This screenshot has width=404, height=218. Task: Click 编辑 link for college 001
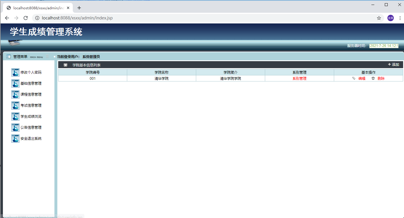pos(362,79)
